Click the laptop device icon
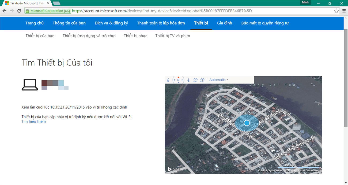This screenshot has width=348, height=185. (x=30, y=85)
